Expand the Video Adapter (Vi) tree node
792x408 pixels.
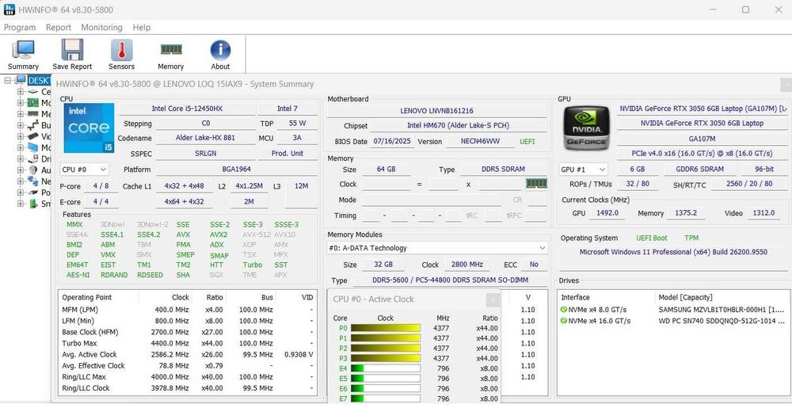point(21,136)
